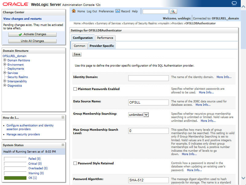246x185 pixels.
Task: Open Deployments in Domain Structure
Action: tap(16, 69)
